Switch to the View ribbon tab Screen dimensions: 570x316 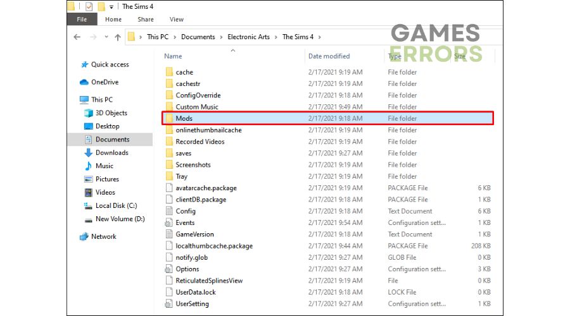click(x=177, y=20)
